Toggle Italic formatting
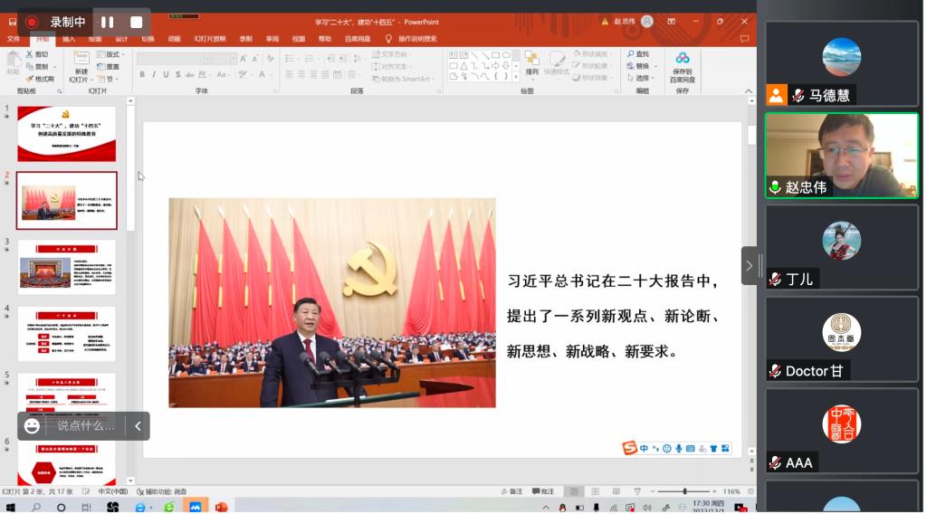927x514 pixels. [x=154, y=74]
